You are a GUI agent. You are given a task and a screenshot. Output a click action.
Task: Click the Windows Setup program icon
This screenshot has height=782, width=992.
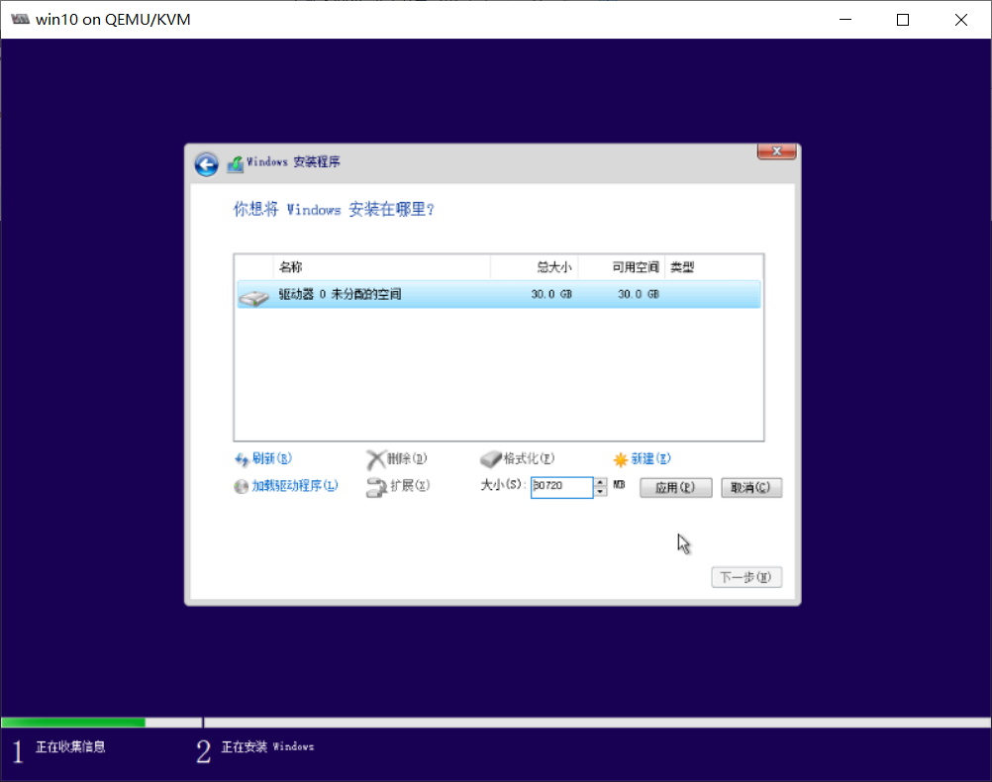236,163
